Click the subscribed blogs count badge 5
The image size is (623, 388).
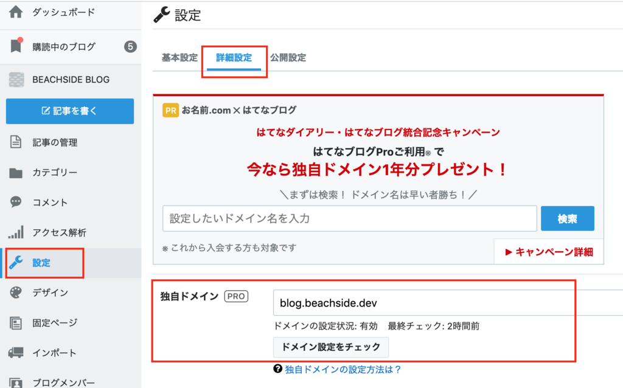(130, 47)
